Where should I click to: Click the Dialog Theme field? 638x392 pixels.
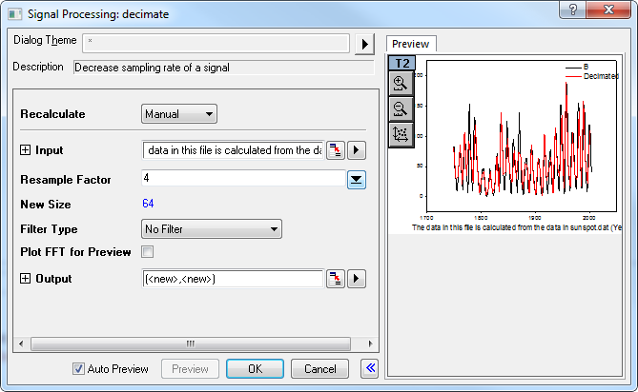tap(216, 44)
